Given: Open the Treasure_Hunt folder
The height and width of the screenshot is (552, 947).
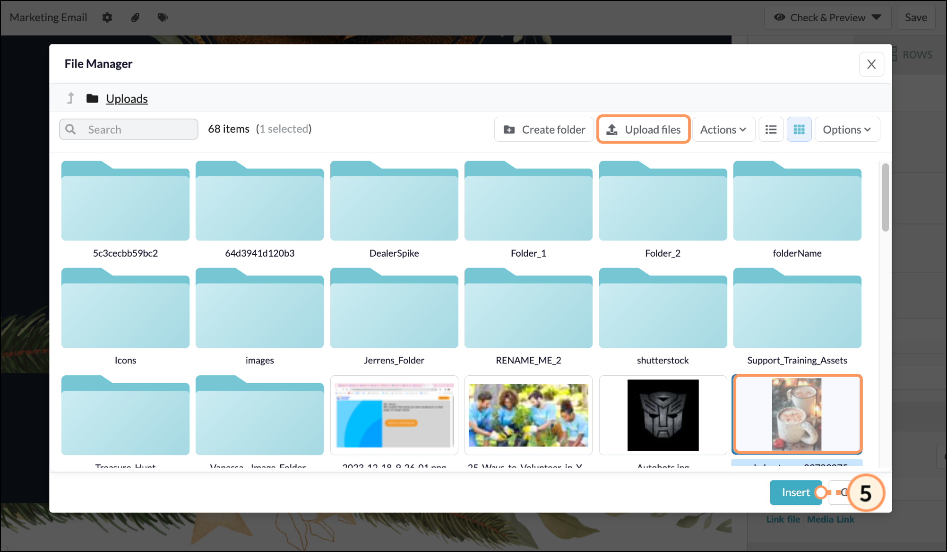Looking at the screenshot, I should 125,415.
